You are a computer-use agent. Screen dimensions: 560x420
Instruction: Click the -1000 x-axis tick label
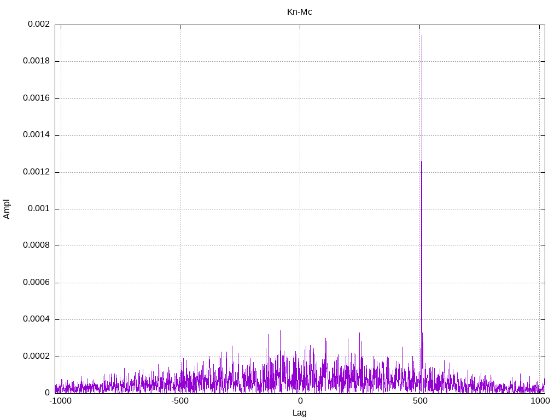[x=60, y=401]
